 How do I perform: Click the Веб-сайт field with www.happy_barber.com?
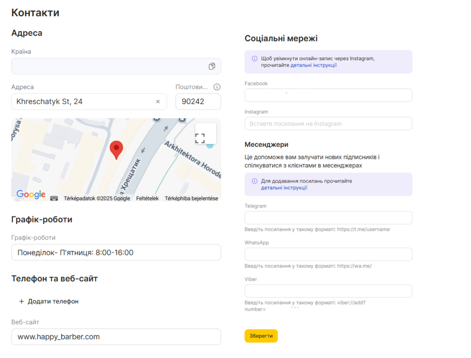(116, 337)
